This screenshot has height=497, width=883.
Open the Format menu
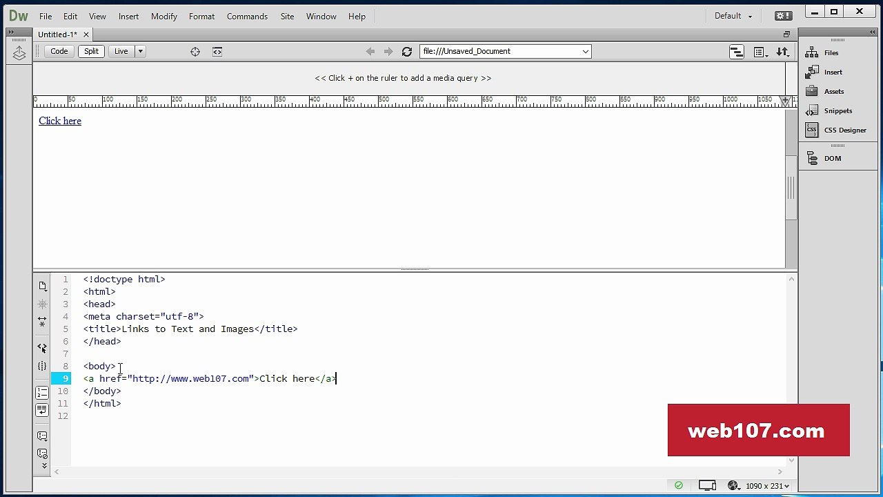(201, 16)
